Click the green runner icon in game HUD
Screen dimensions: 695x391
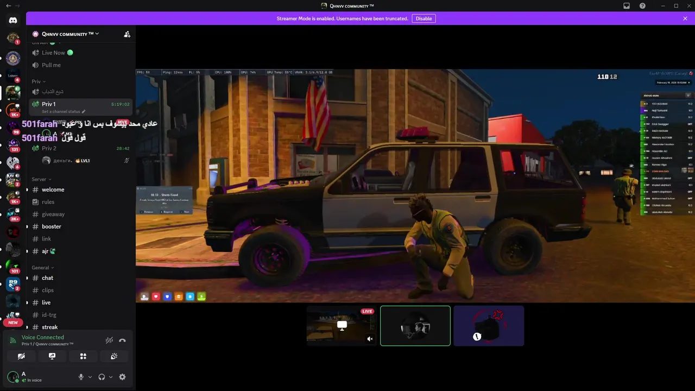[x=201, y=297]
